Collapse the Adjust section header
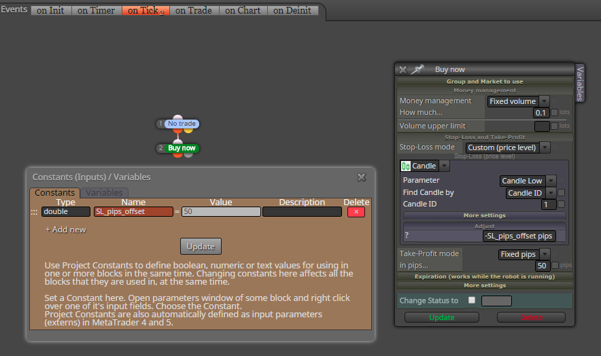Screen dimensions: 601x356 [x=485, y=226]
